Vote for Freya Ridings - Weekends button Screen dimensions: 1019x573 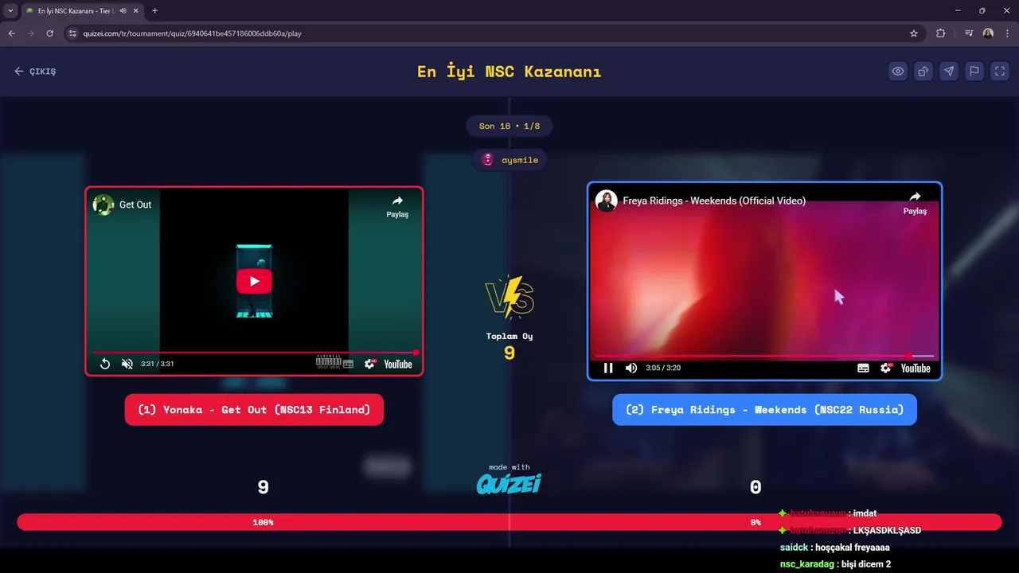tap(764, 410)
